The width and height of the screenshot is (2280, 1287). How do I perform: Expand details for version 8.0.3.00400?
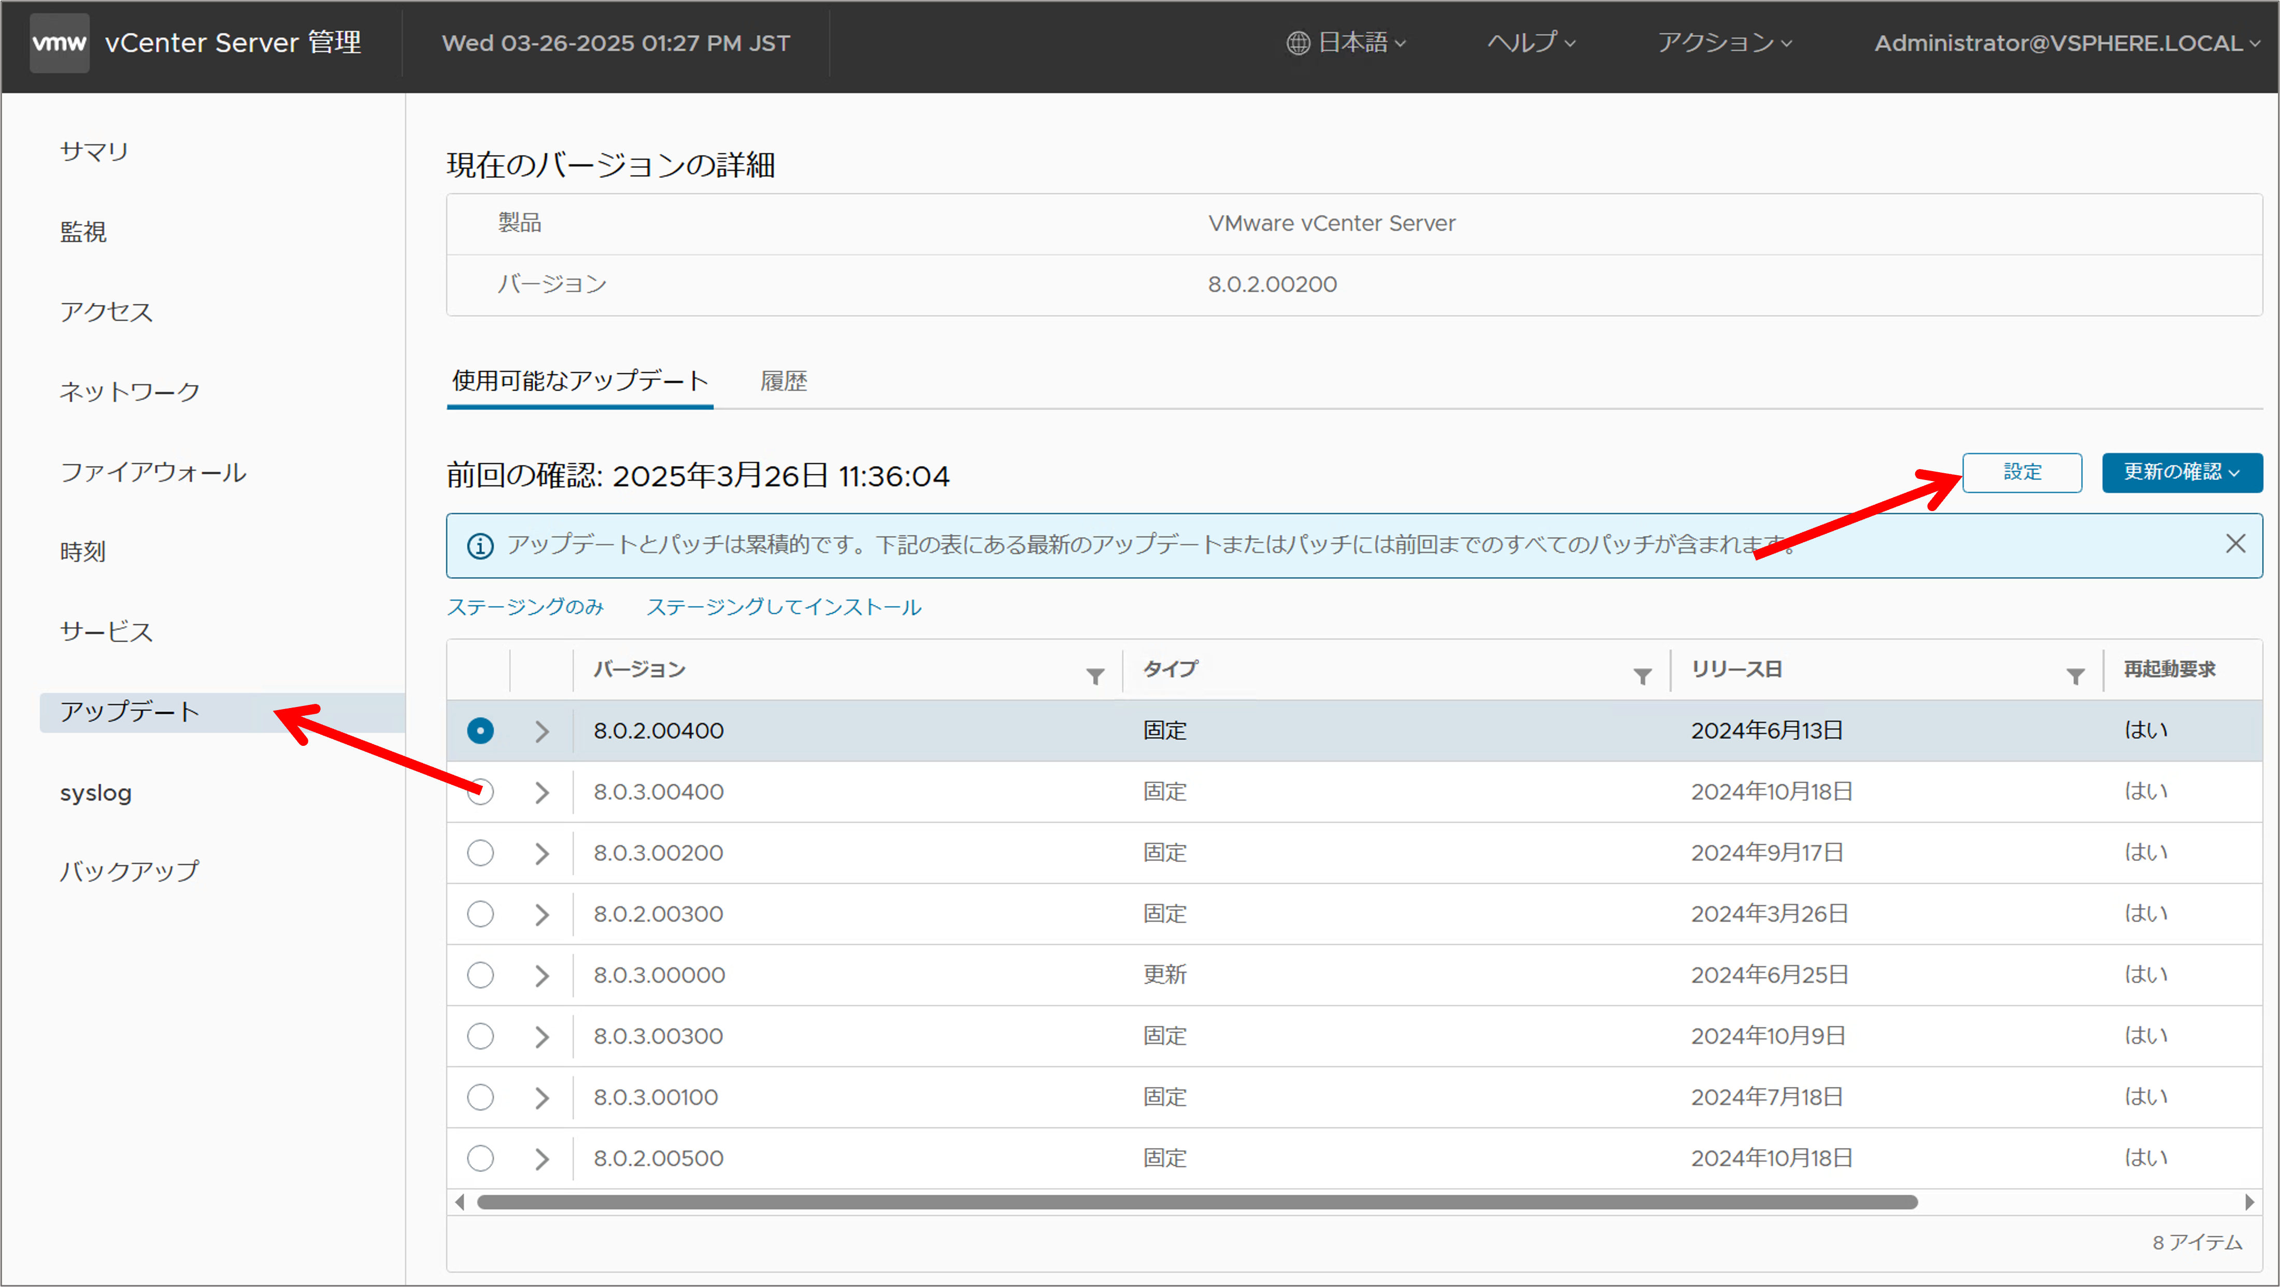(x=543, y=792)
